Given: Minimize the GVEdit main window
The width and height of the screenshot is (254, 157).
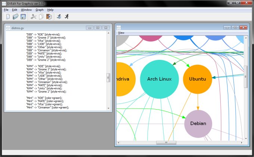Looking at the screenshot, I should 231,3.
